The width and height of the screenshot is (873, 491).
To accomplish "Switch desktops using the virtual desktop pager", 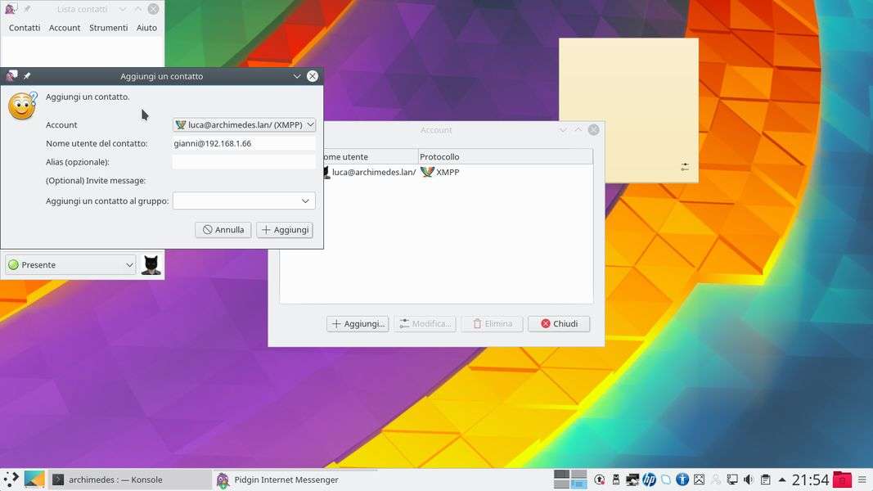I will tap(570, 480).
